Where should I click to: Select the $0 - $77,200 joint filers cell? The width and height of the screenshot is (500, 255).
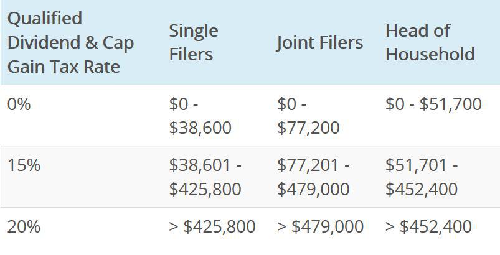(x=308, y=116)
